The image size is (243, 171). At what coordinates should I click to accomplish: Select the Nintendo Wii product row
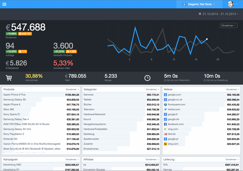coord(41,139)
